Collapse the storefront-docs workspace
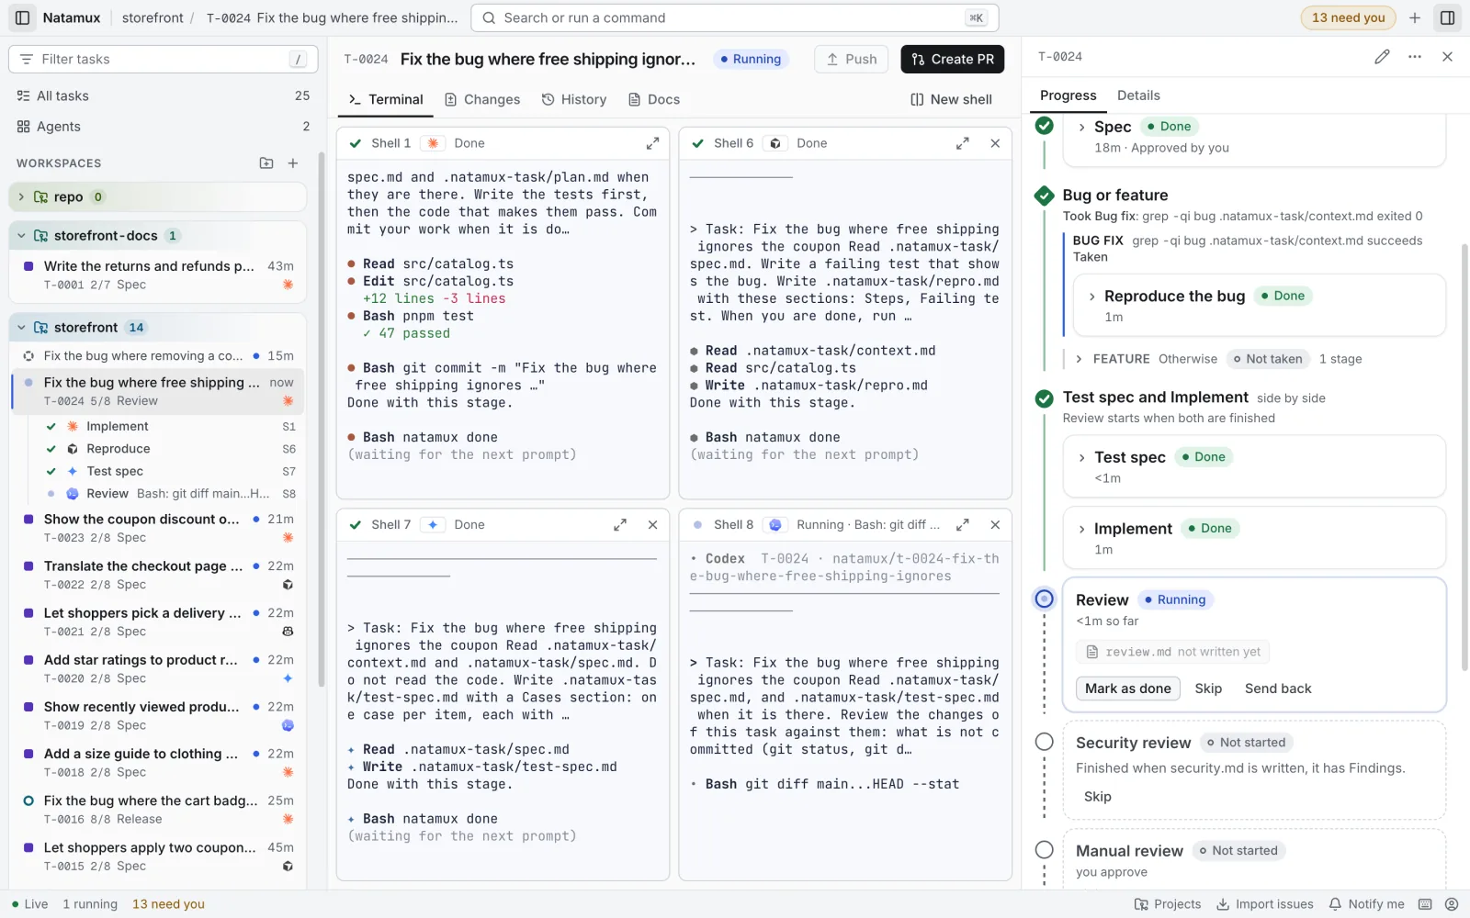 click(x=21, y=236)
